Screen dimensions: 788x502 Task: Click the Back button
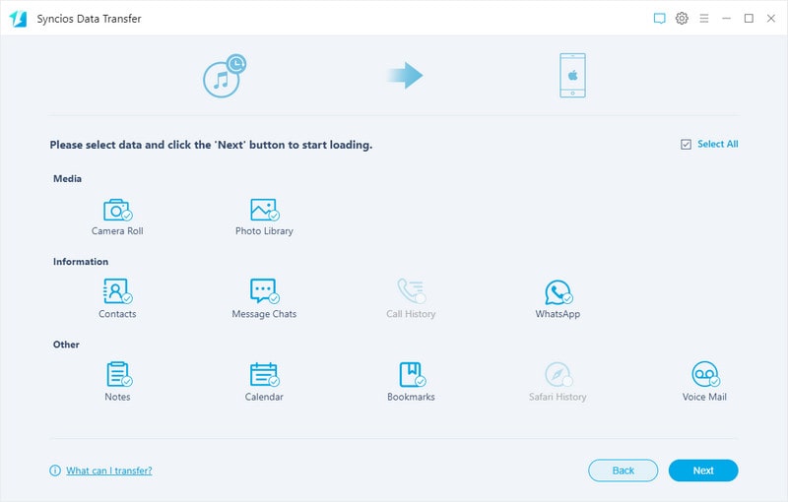pyautogui.click(x=624, y=471)
